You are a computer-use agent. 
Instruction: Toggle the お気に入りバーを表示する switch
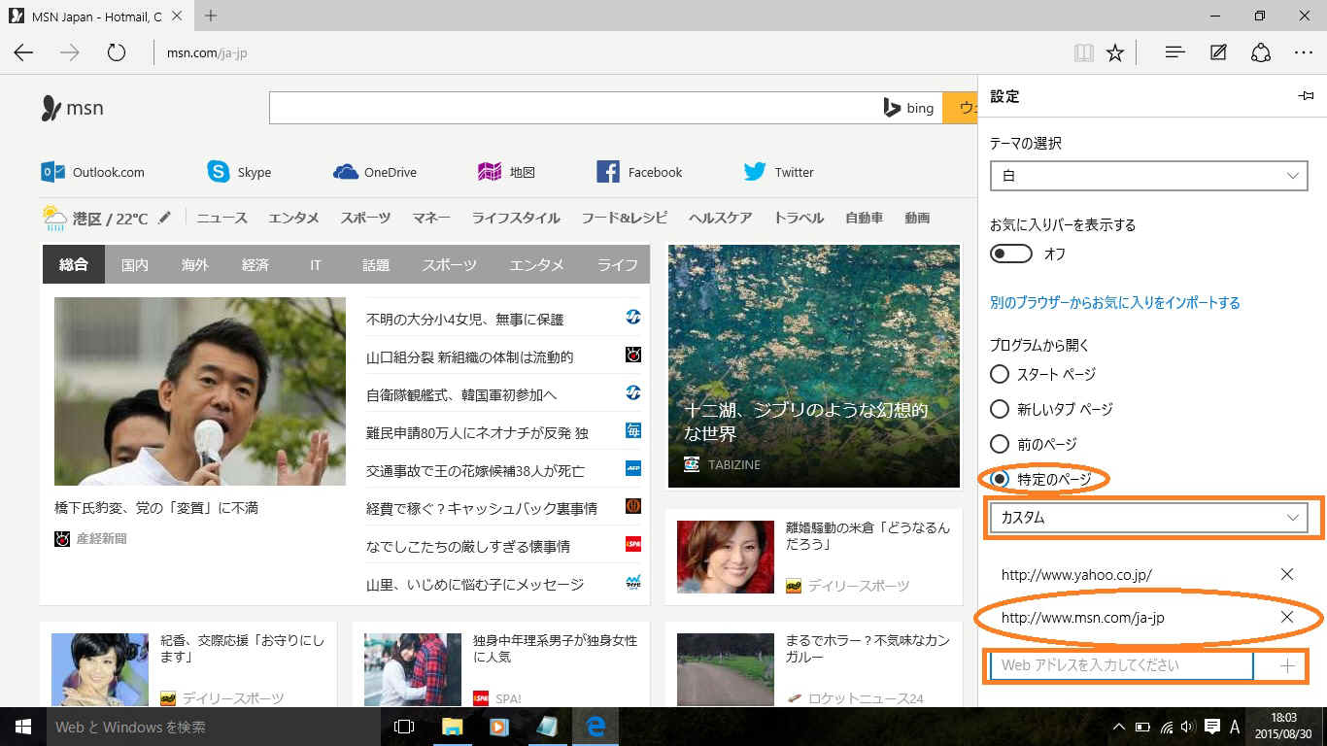(x=1010, y=254)
